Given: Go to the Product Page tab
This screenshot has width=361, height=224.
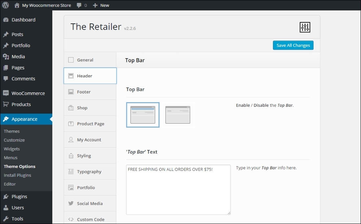Looking at the screenshot, I should (90, 124).
